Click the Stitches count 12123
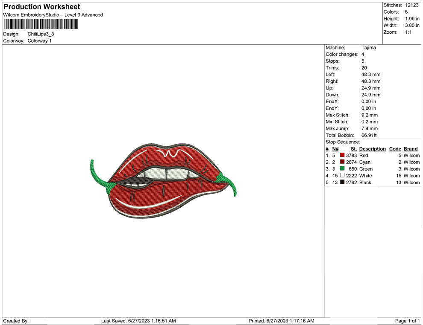This screenshot has width=423, height=325. [x=411, y=5]
